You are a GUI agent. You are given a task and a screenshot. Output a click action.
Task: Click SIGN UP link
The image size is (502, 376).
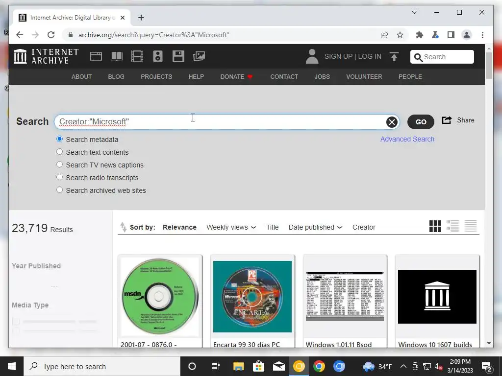click(x=338, y=57)
